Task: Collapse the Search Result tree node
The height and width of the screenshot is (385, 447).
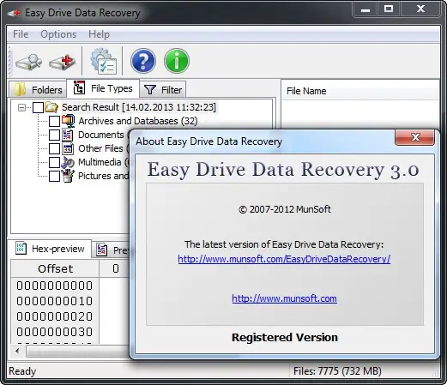Action: click(21, 107)
